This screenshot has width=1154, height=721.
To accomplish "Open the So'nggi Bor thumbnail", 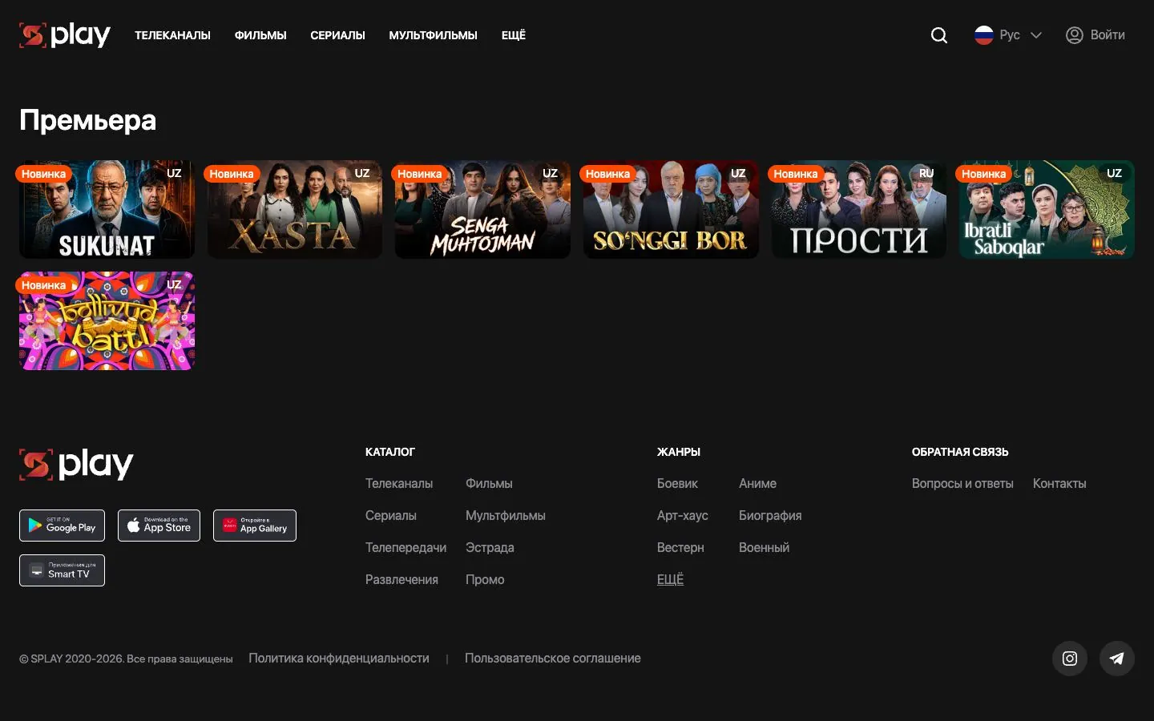I will [671, 210].
